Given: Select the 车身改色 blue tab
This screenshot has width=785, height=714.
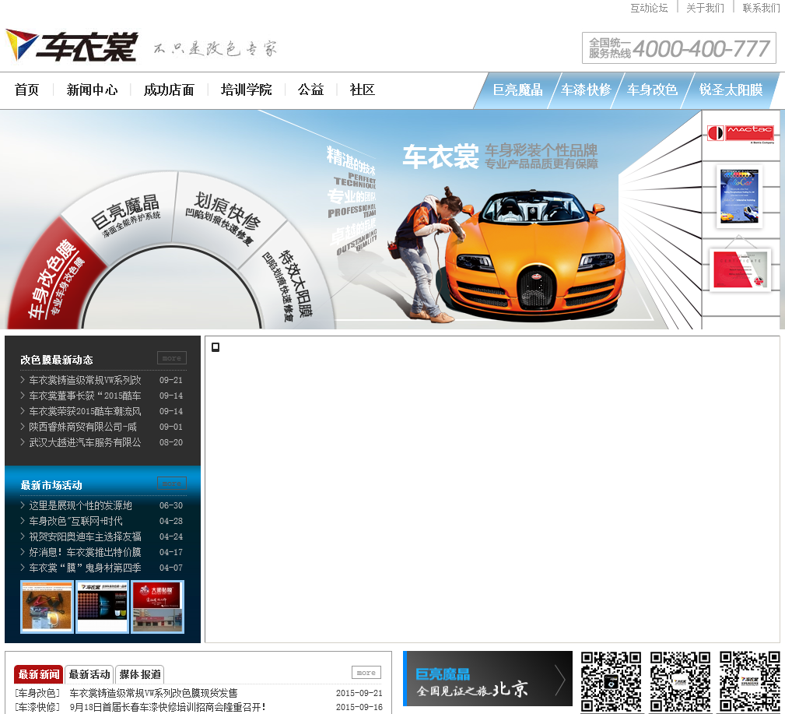Looking at the screenshot, I should pyautogui.click(x=652, y=90).
